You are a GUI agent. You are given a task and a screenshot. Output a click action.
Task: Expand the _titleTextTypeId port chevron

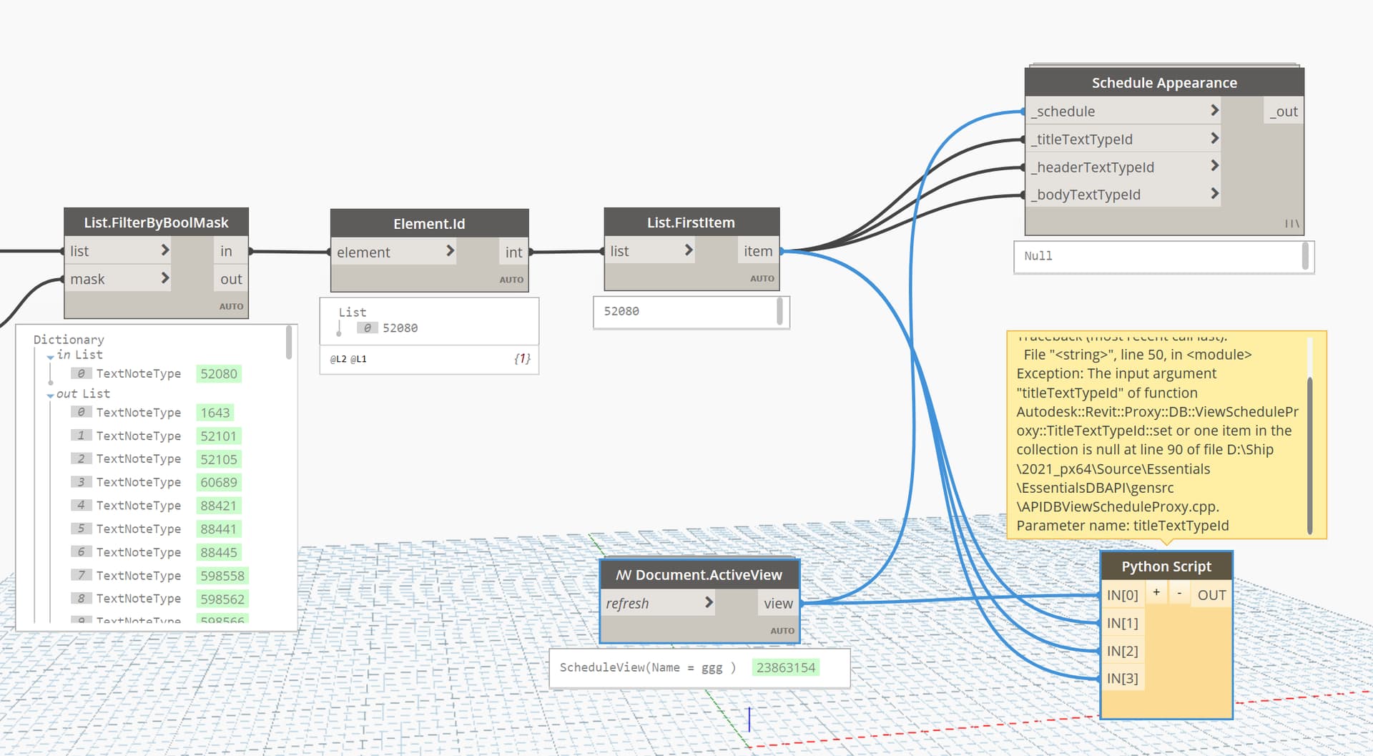(1214, 138)
